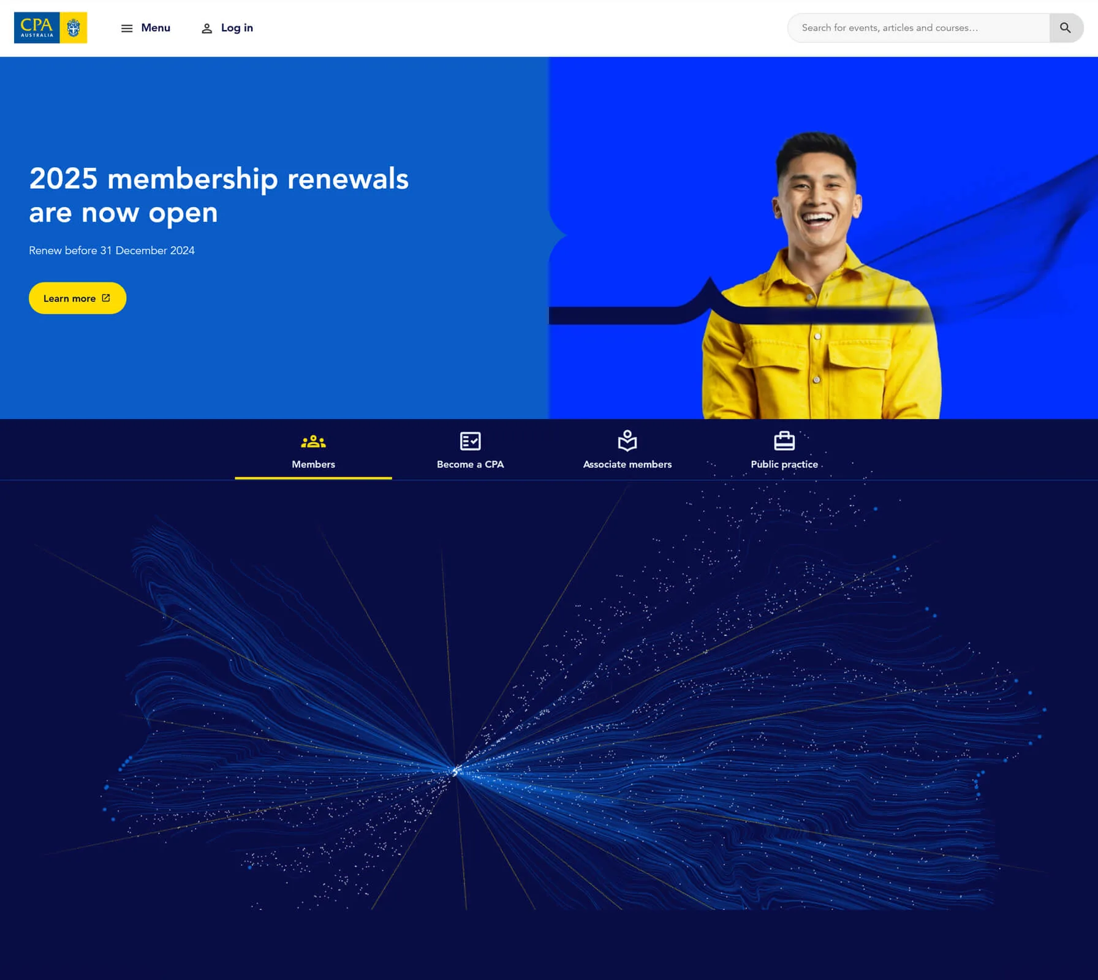Image resolution: width=1098 pixels, height=980 pixels.
Task: Click the Log in person icon
Action: (207, 28)
